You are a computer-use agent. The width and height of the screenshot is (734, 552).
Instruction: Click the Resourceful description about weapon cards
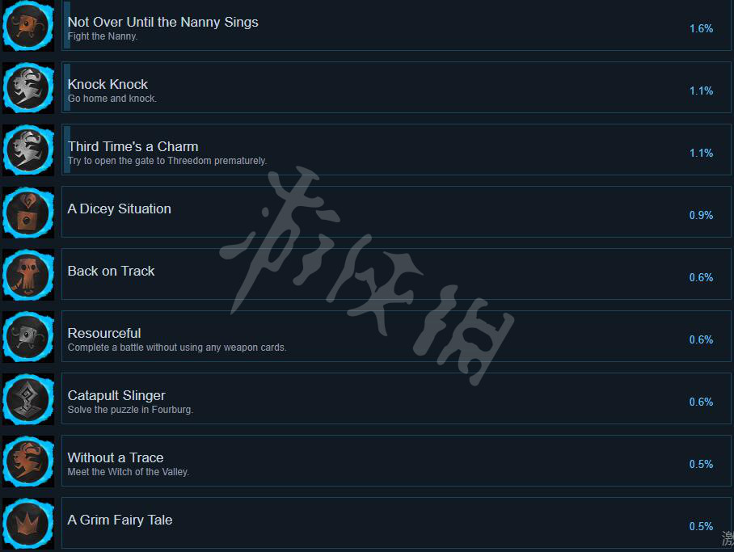pos(177,348)
